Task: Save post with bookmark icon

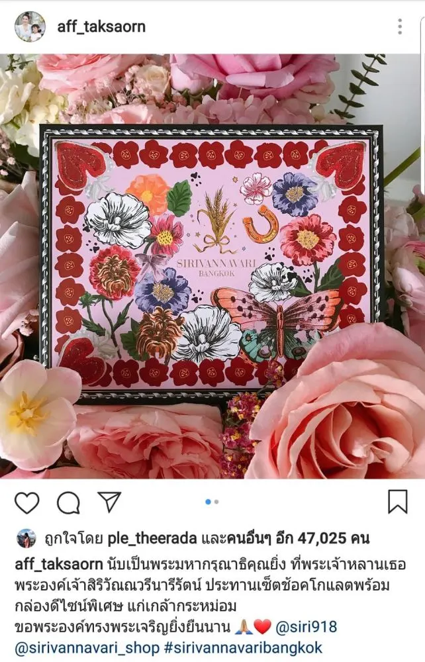Action: pos(398,502)
